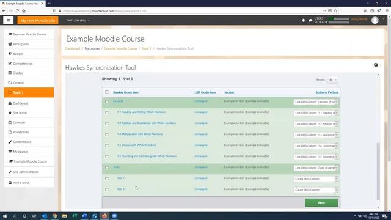Open the page actions ellipsis in address bar

click(324, 11)
